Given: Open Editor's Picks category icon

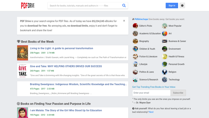Looking at the screenshot, I should (x=135, y=26).
